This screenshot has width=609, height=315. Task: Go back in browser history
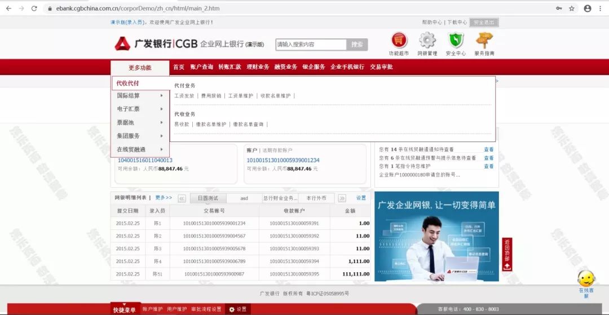coord(8,8)
